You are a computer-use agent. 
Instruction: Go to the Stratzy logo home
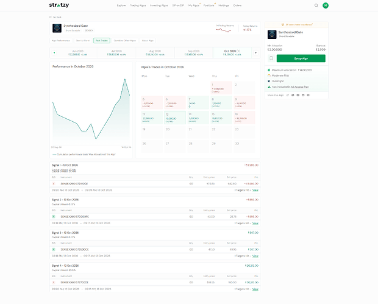(x=59, y=5)
